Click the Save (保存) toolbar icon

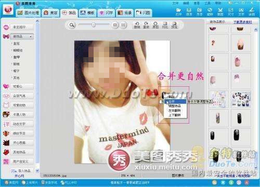pyautogui.click(x=189, y=12)
